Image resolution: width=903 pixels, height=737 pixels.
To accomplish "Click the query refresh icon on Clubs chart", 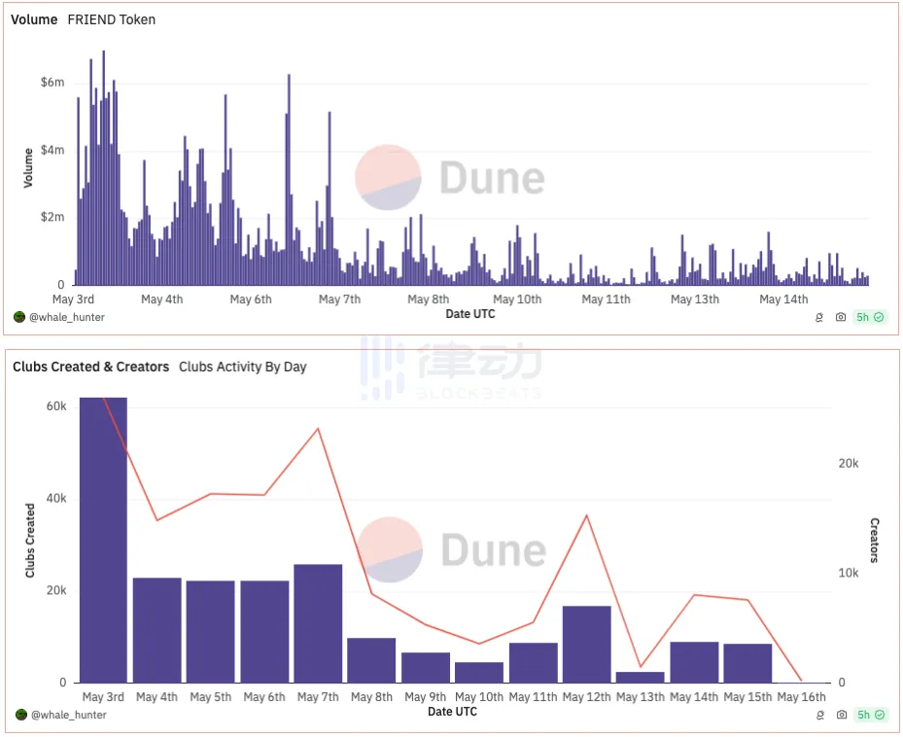I will click(820, 715).
